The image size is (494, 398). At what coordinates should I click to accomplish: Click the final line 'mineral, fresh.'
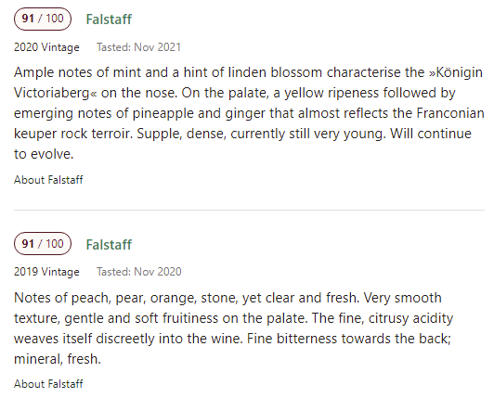[58, 359]
